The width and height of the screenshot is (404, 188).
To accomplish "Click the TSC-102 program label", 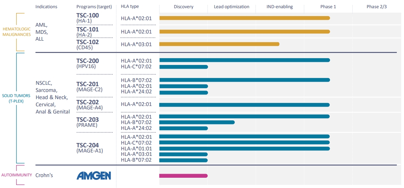I will coord(87,42).
